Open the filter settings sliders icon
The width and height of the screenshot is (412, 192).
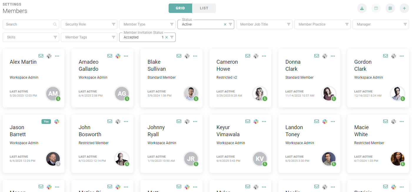(x=390, y=8)
